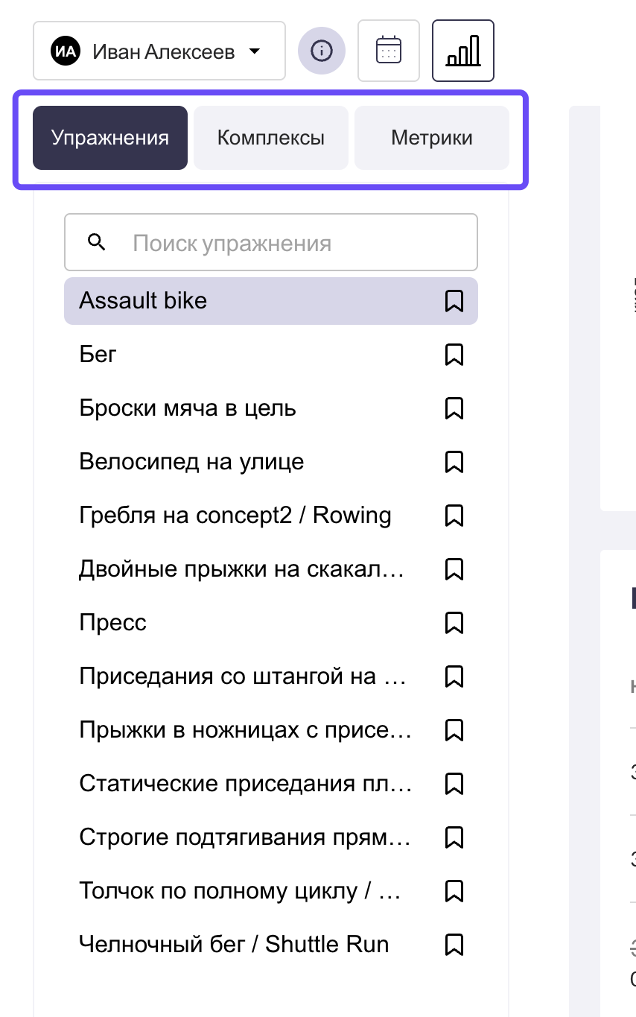This screenshot has width=636, height=1017.
Task: Select the Упражнения tab
Action: pos(110,138)
